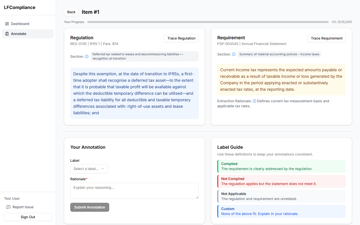Select the Not Applicable label guide entry

281,196
